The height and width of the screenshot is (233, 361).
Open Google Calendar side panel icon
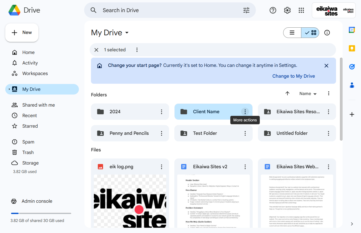point(352,30)
